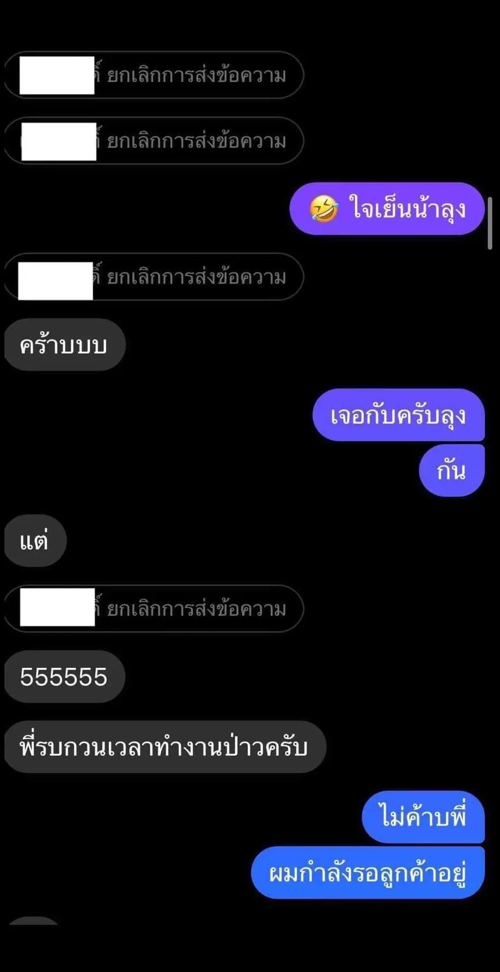Tap the partially visible bubble at bottom left
This screenshot has width=500, height=972.
tap(33, 921)
